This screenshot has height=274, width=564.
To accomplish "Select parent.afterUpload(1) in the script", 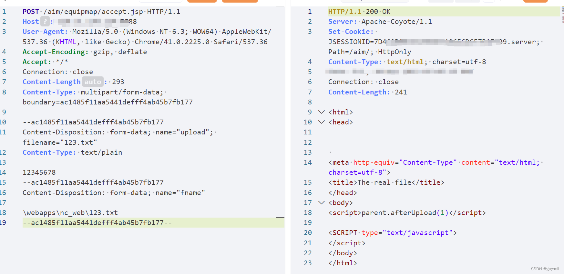I will (405, 213).
